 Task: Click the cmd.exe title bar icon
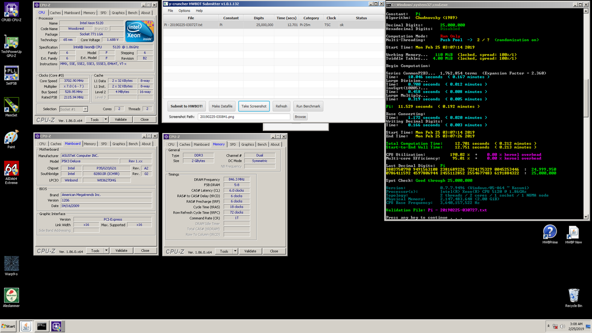pyautogui.click(x=389, y=5)
